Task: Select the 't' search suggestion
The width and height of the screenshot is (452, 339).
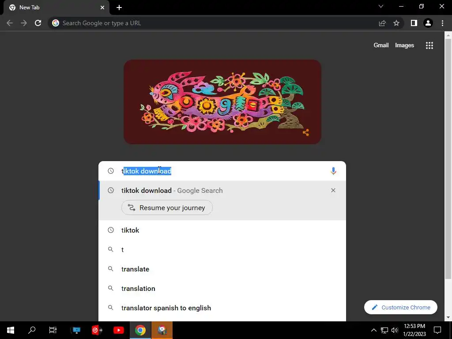Action: 222,250
